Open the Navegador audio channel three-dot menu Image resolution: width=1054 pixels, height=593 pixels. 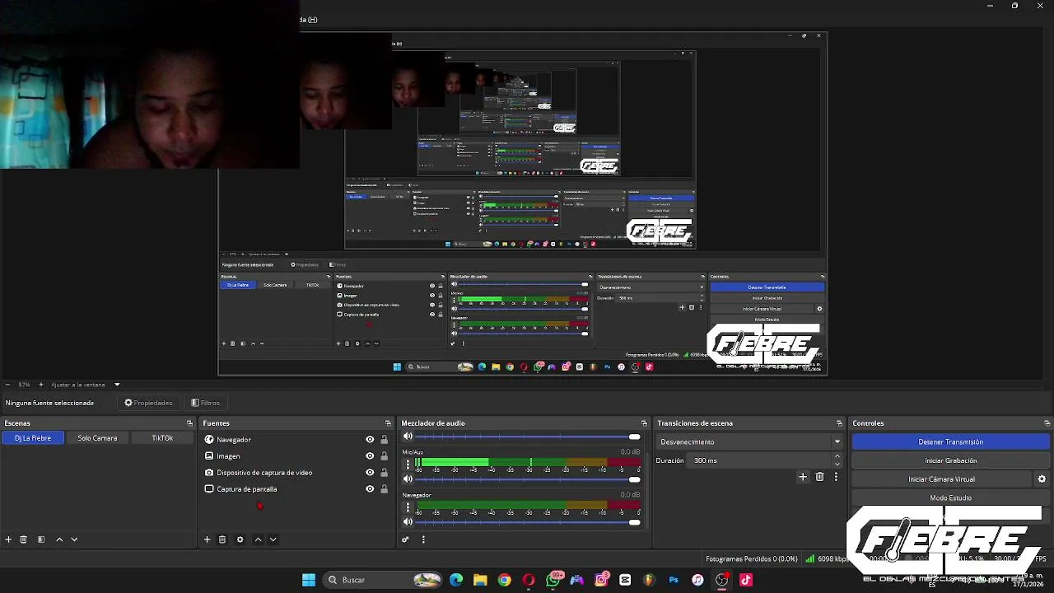[407, 507]
